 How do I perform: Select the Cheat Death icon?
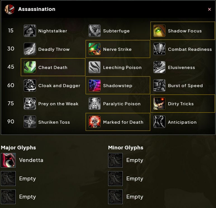point(30,67)
